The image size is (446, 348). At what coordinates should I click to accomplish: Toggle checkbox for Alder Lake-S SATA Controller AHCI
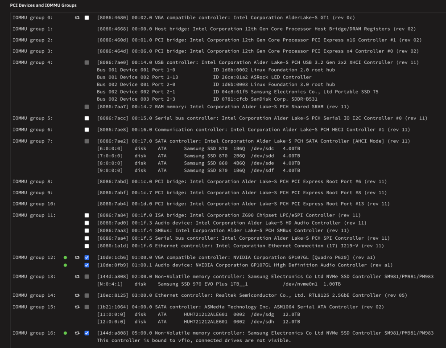pyautogui.click(x=87, y=141)
